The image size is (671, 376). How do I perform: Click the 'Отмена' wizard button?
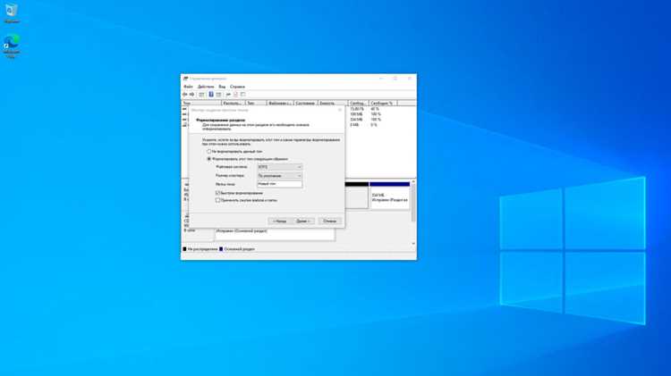coord(329,221)
